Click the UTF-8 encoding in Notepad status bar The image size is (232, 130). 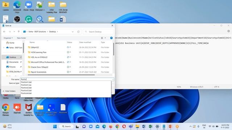(216, 87)
